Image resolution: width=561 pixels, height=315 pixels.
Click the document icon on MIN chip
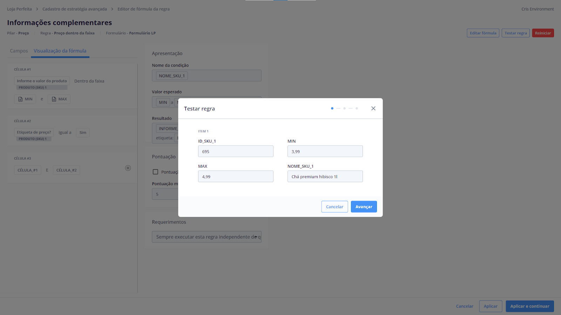click(x=20, y=99)
